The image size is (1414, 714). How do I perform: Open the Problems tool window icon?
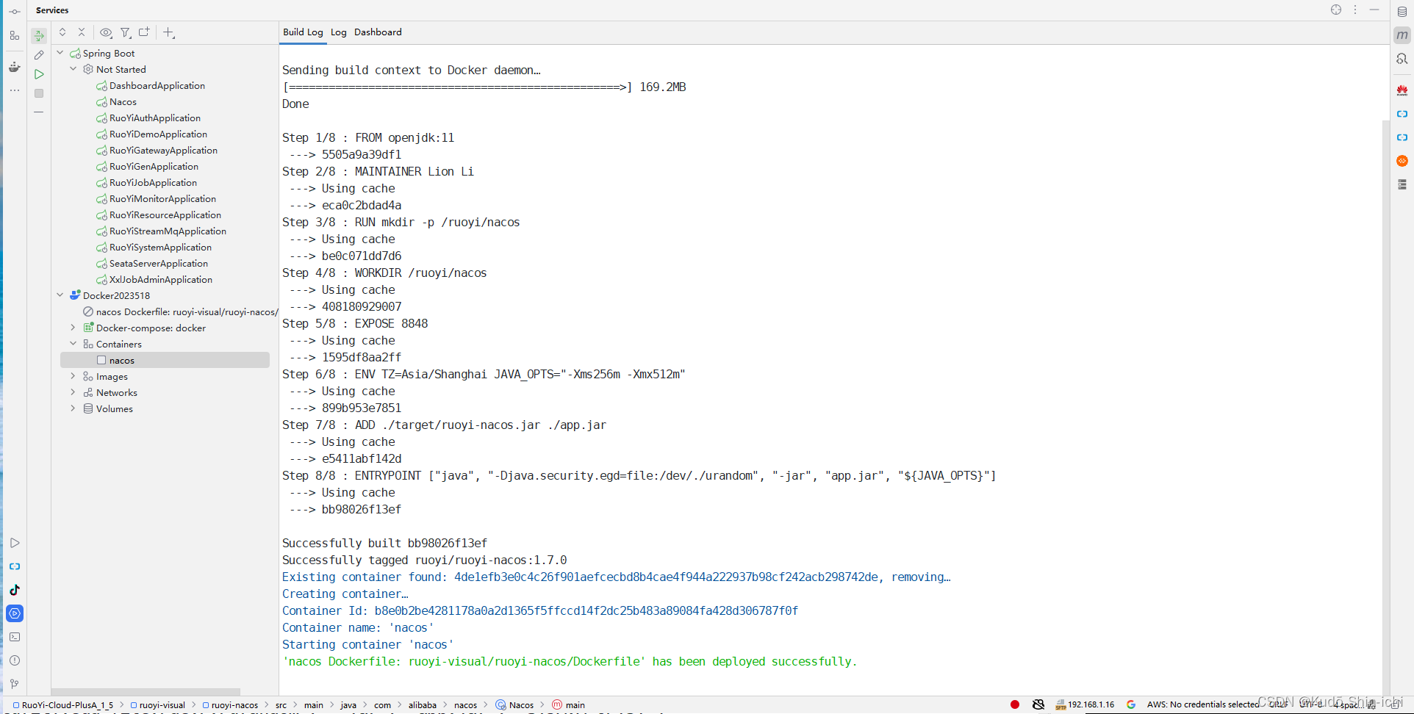click(x=15, y=660)
